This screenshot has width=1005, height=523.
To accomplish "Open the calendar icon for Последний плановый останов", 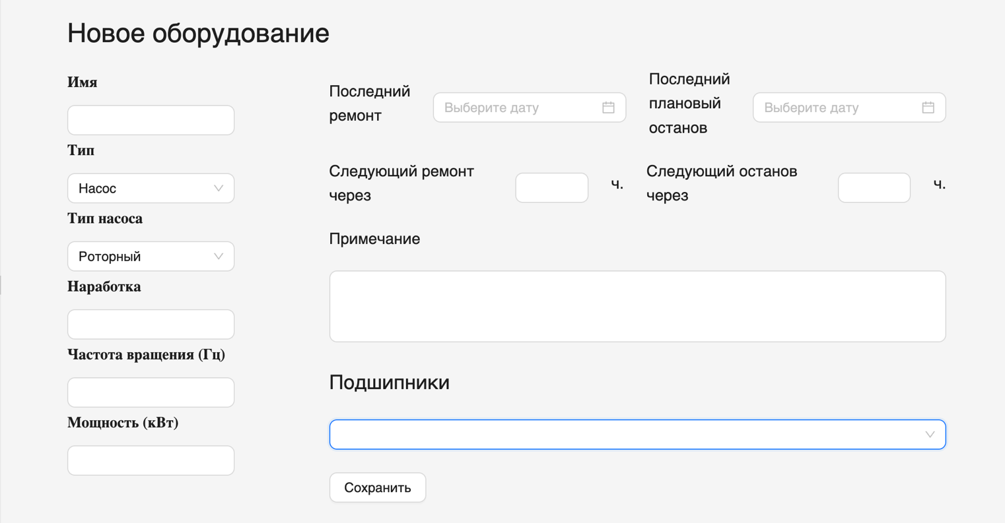I will (928, 107).
